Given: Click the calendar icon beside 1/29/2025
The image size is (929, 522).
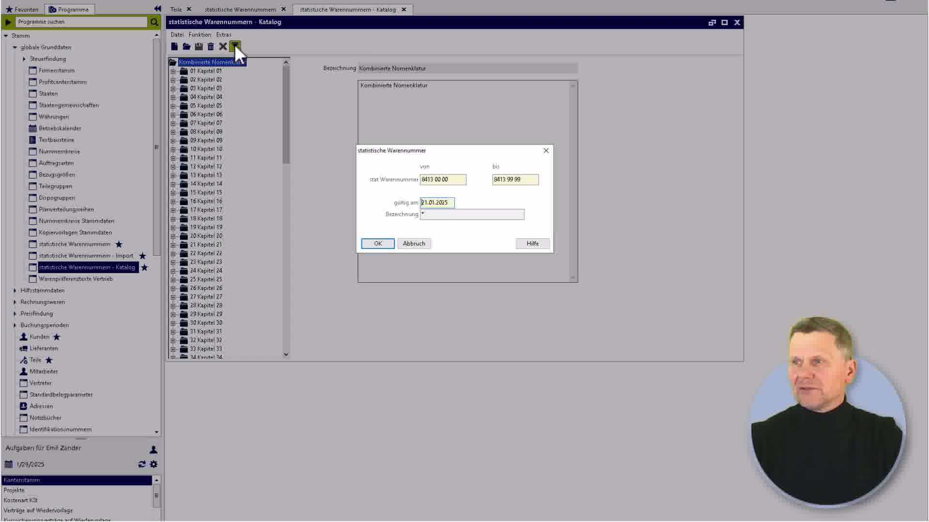Looking at the screenshot, I should (8, 464).
